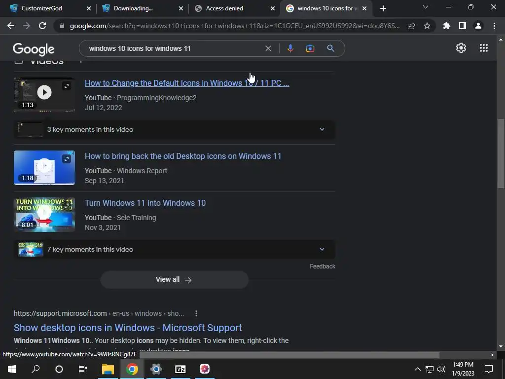The width and height of the screenshot is (505, 379).
Task: Open the tab search chevron in title bar
Action: (x=426, y=7)
